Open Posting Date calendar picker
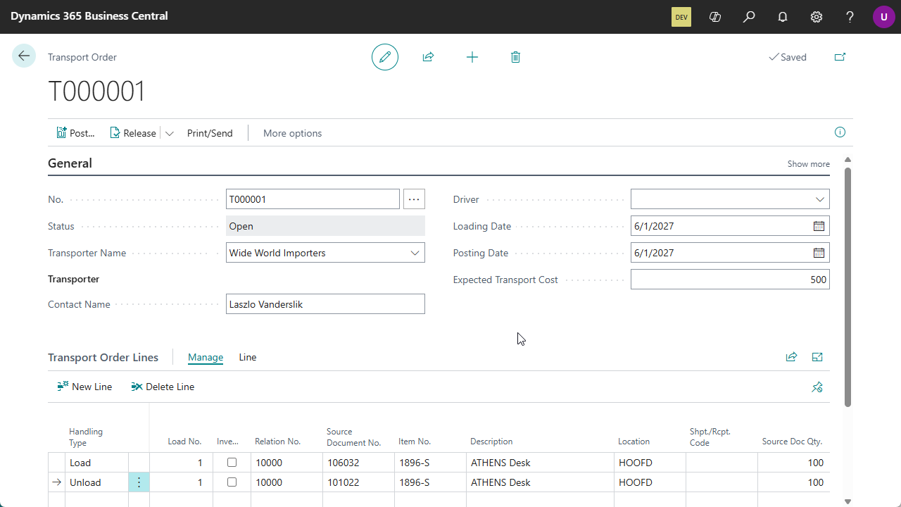 pos(819,253)
